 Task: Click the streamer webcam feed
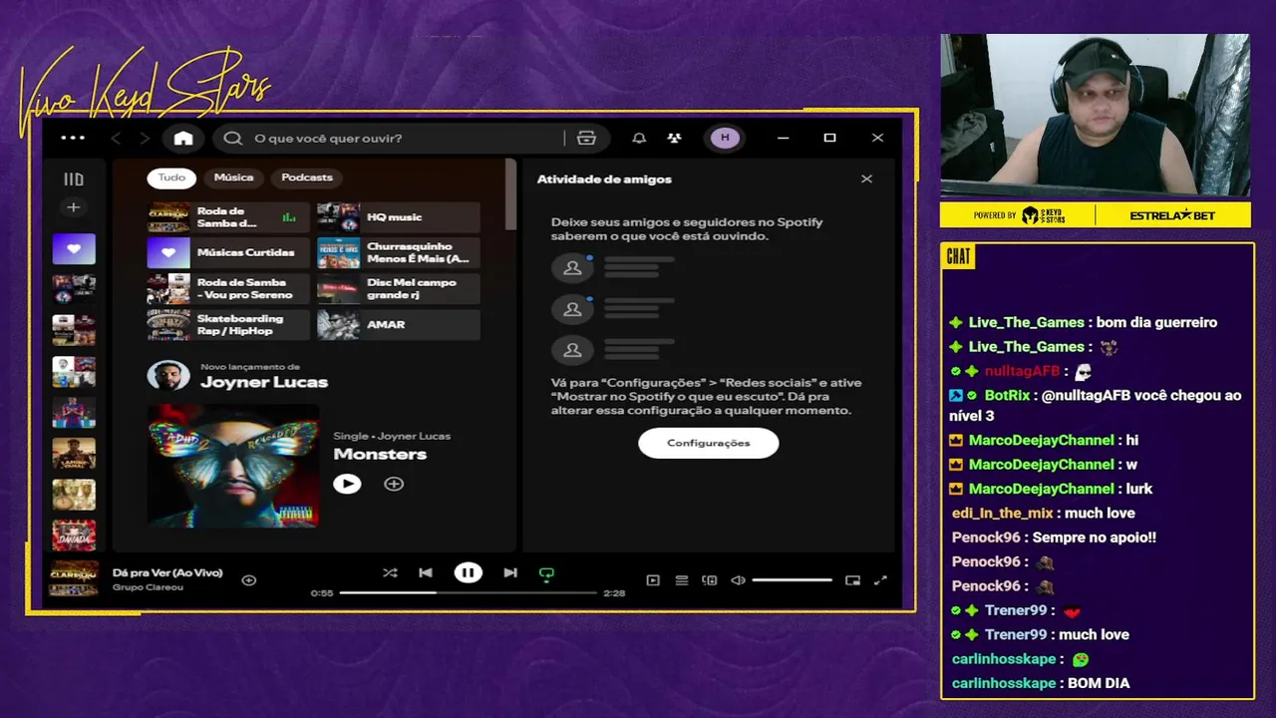click(1096, 115)
